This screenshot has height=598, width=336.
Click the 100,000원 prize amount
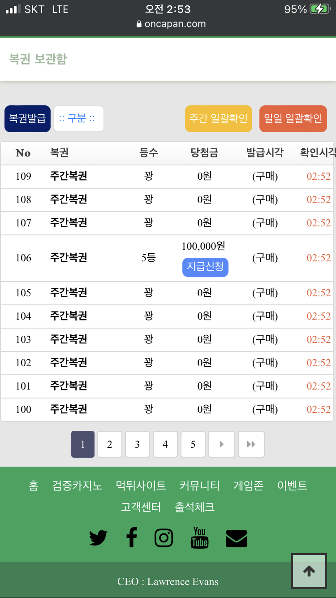click(x=203, y=246)
